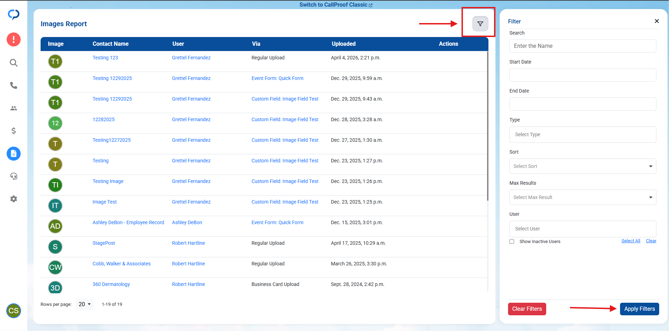This screenshot has width=669, height=331.
Task: Click the 3D avatar for 360 Dermatology
Action: coord(55,287)
